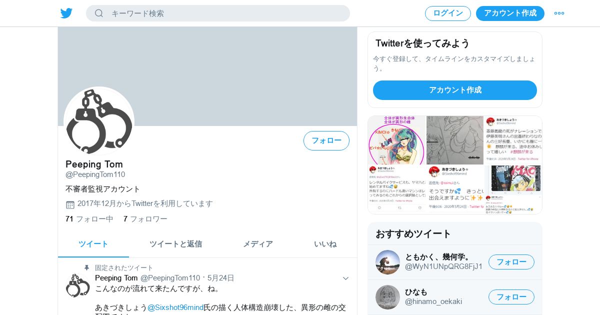Click the ログイン button
The width and height of the screenshot is (600, 315).
coord(448,13)
